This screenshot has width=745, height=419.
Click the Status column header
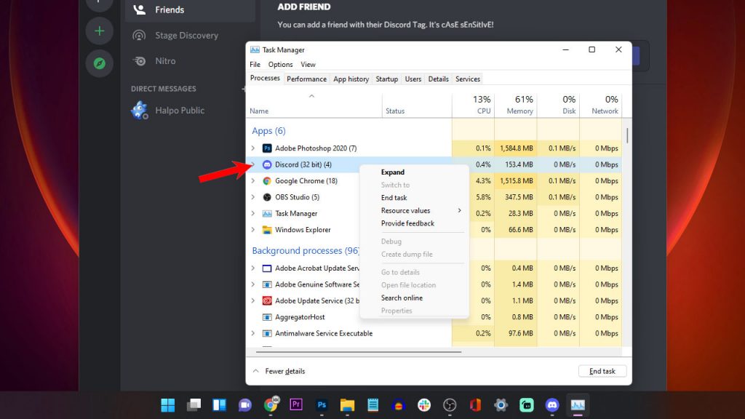pyautogui.click(x=417, y=105)
